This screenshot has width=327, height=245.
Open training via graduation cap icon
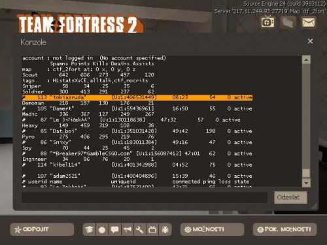(90, 229)
